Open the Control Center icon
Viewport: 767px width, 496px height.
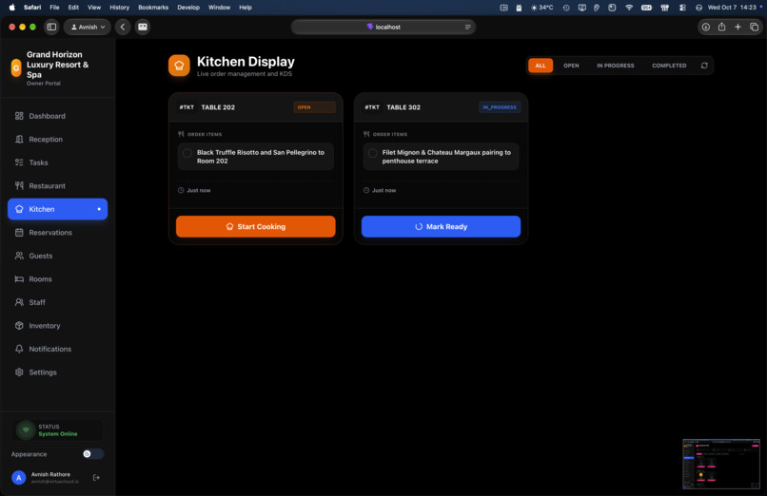coord(682,8)
